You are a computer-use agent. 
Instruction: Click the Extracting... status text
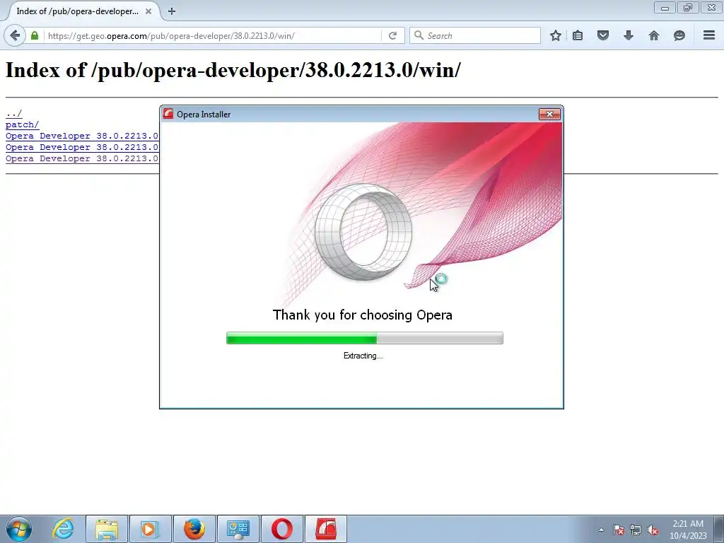point(363,356)
